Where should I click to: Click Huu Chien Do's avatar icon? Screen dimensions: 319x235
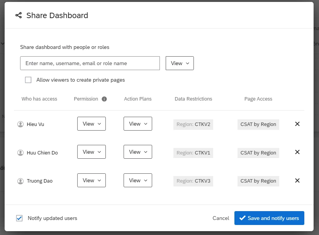pos(20,153)
